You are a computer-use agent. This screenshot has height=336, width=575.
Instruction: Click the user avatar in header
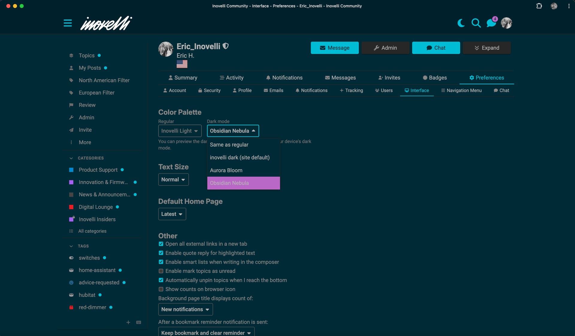(506, 23)
